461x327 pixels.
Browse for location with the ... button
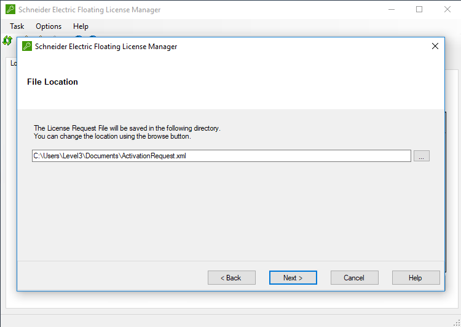(x=421, y=156)
